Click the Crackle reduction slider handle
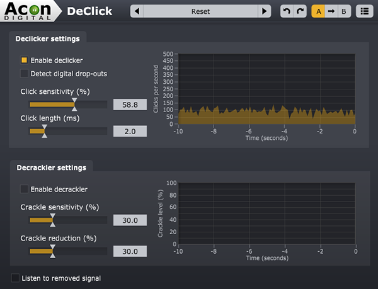Screen dimensions: 378x289 click(x=52, y=251)
